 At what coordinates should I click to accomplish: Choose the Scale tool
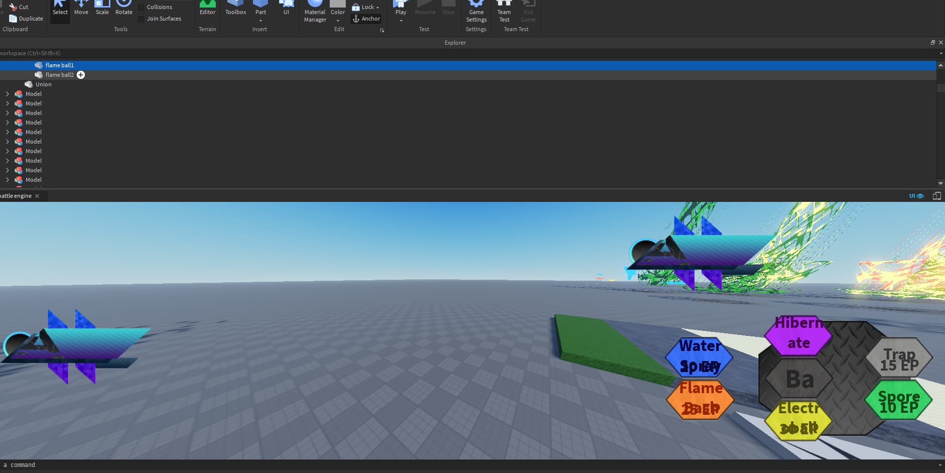(x=102, y=9)
